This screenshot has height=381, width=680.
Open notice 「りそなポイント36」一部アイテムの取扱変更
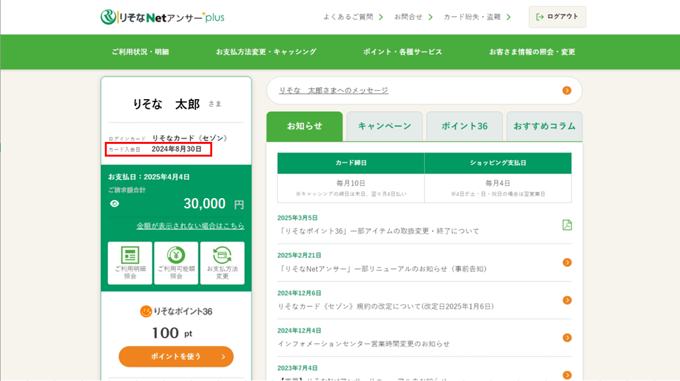pos(378,231)
